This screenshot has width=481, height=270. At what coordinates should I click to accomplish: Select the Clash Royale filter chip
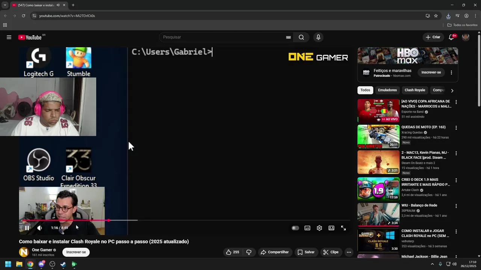(x=415, y=90)
